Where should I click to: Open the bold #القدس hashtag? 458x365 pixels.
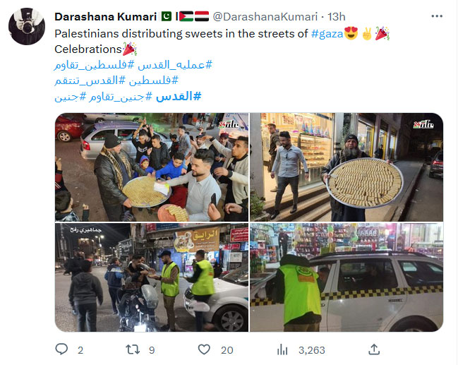179,96
